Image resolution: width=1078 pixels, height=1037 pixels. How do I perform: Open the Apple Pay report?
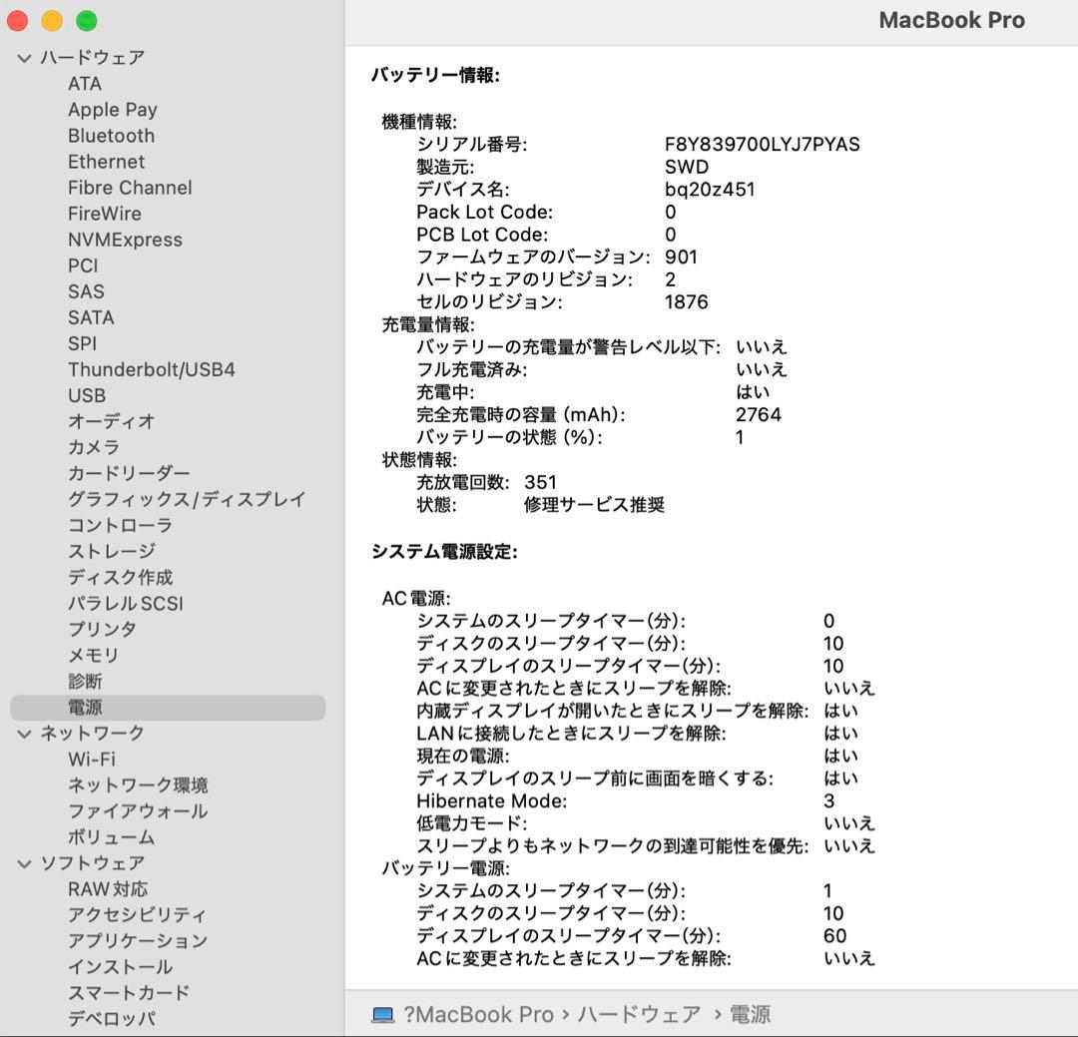(112, 110)
